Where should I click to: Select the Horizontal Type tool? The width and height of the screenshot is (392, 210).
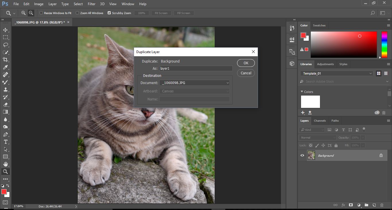5,142
